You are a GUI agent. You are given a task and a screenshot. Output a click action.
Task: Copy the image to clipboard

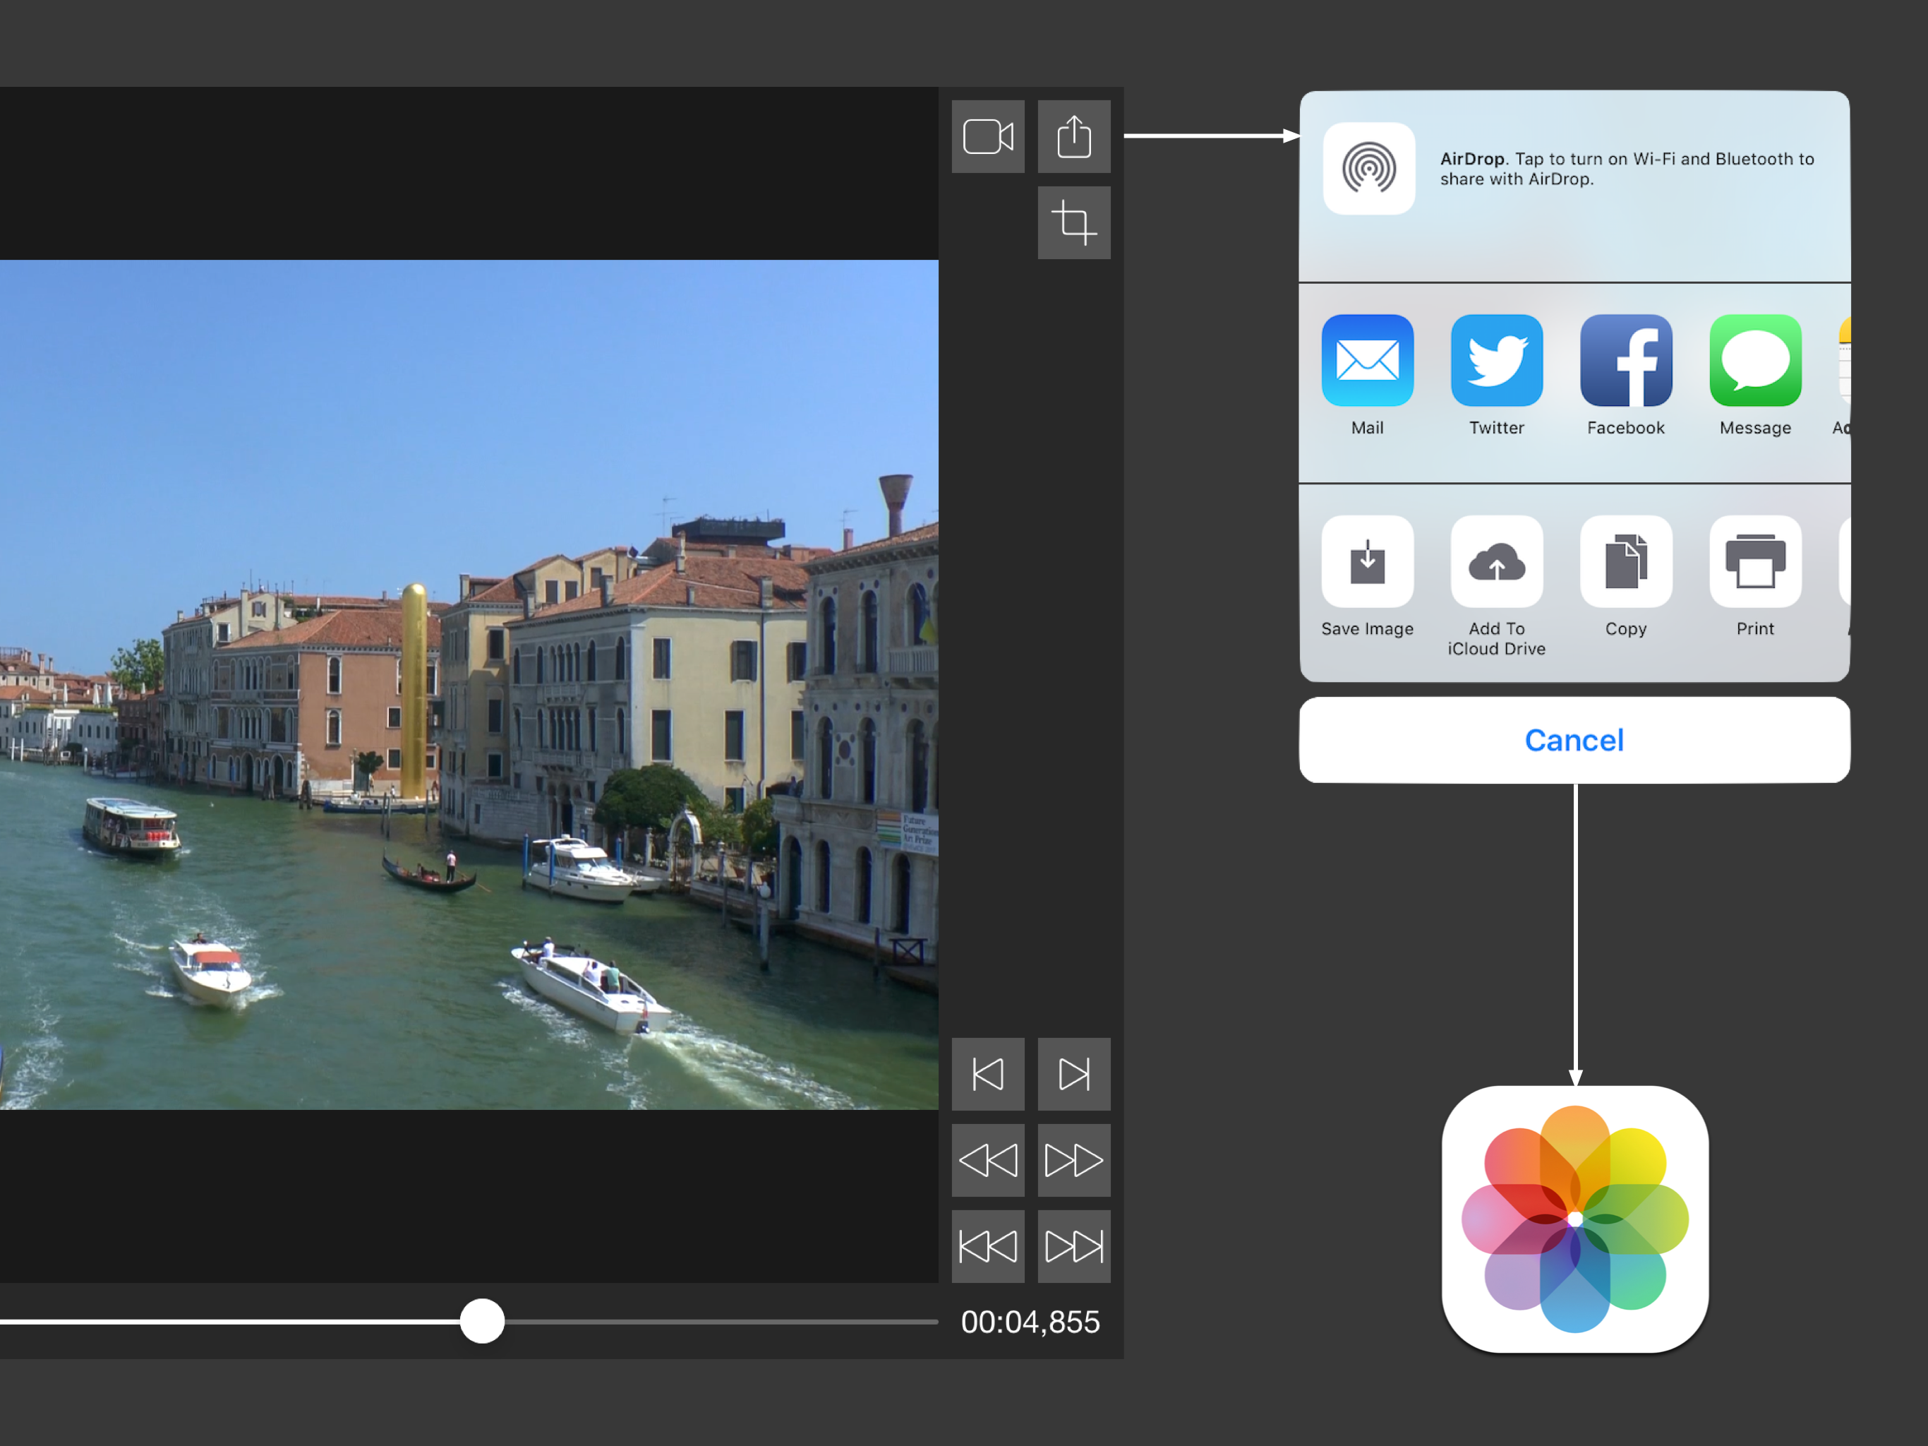click(1625, 561)
